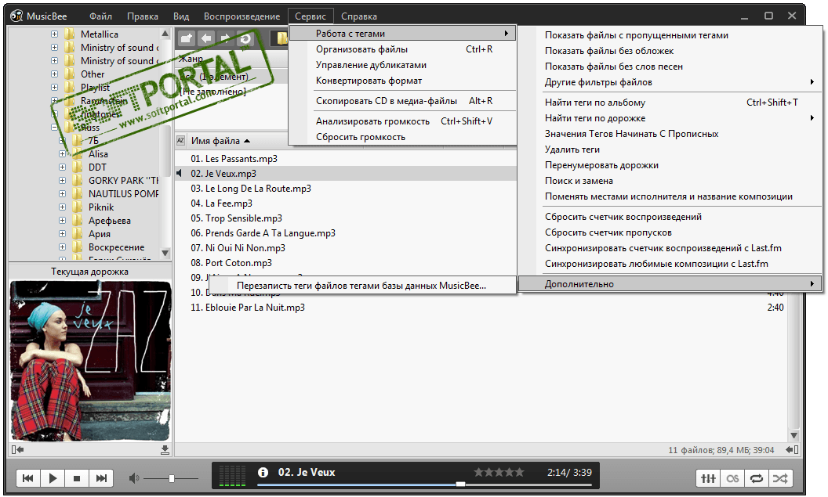Click the AZ sort icon beside Имя файла
The image size is (828, 497).
180,141
